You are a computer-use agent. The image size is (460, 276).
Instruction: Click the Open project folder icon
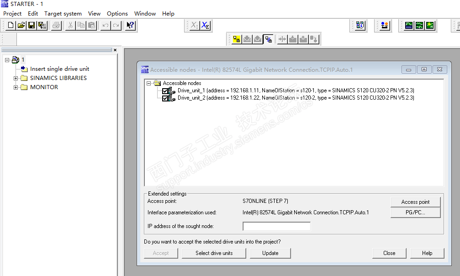point(21,25)
